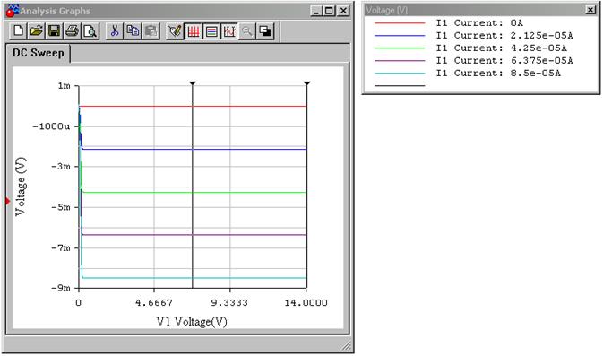Image resolution: width=603 pixels, height=356 pixels.
Task: Click legend text 'I1 Current: 0A'
Action: pos(479,23)
